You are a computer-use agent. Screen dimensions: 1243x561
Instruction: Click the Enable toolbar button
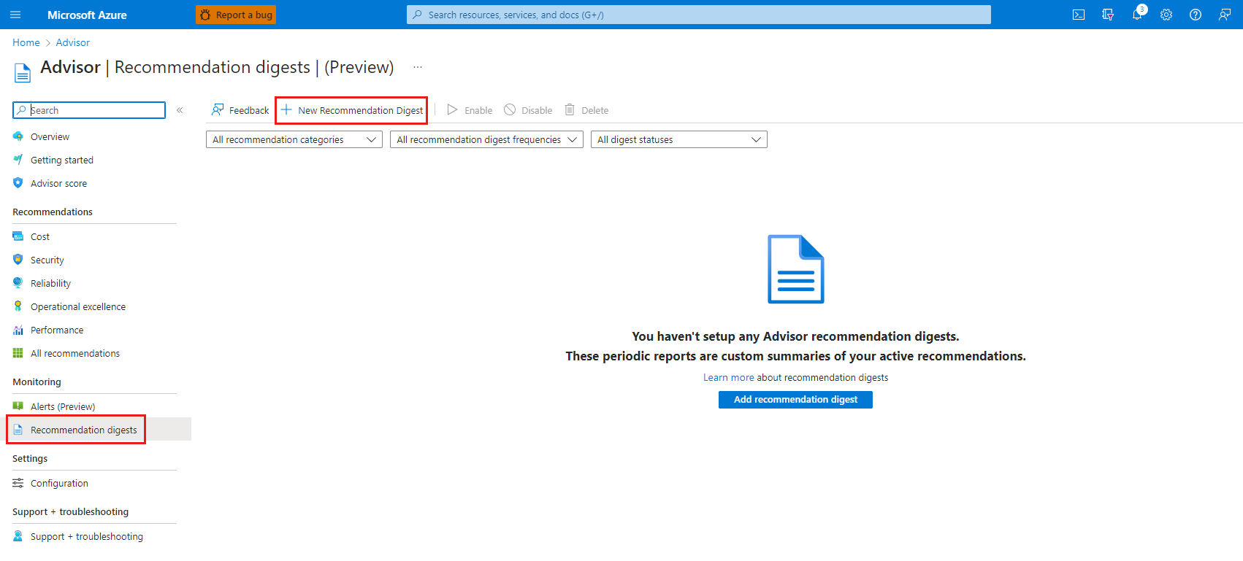470,110
